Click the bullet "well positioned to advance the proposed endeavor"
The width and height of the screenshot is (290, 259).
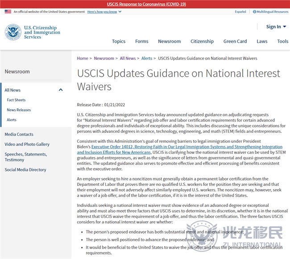tap(150, 239)
